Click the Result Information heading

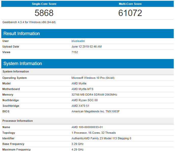click(x=22, y=34)
